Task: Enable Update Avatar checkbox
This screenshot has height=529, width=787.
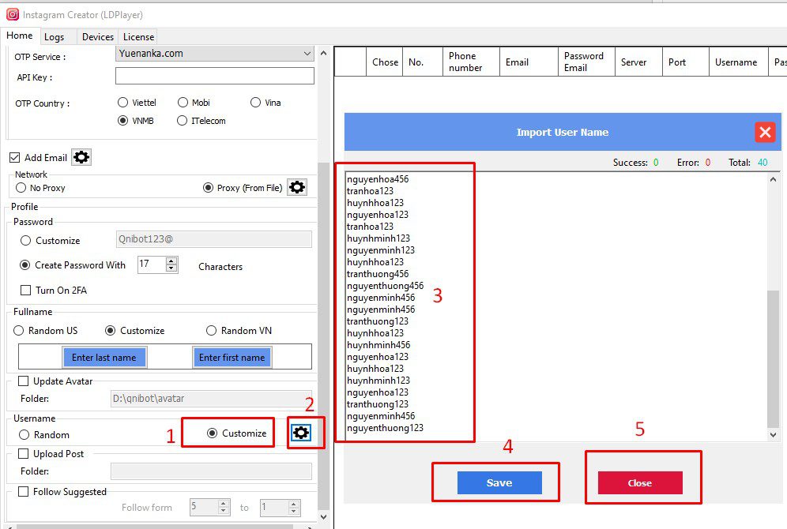Action: click(x=23, y=381)
